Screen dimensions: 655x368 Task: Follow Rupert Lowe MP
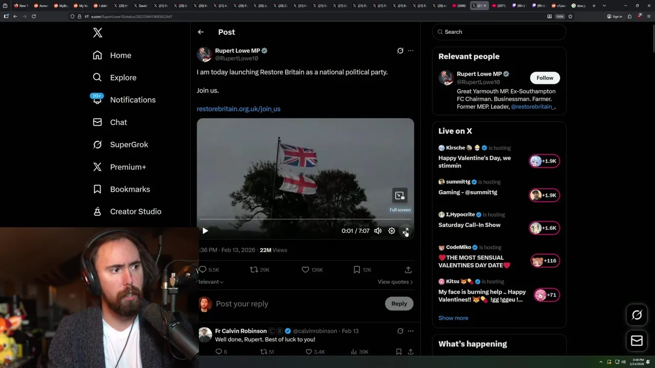[x=544, y=78]
